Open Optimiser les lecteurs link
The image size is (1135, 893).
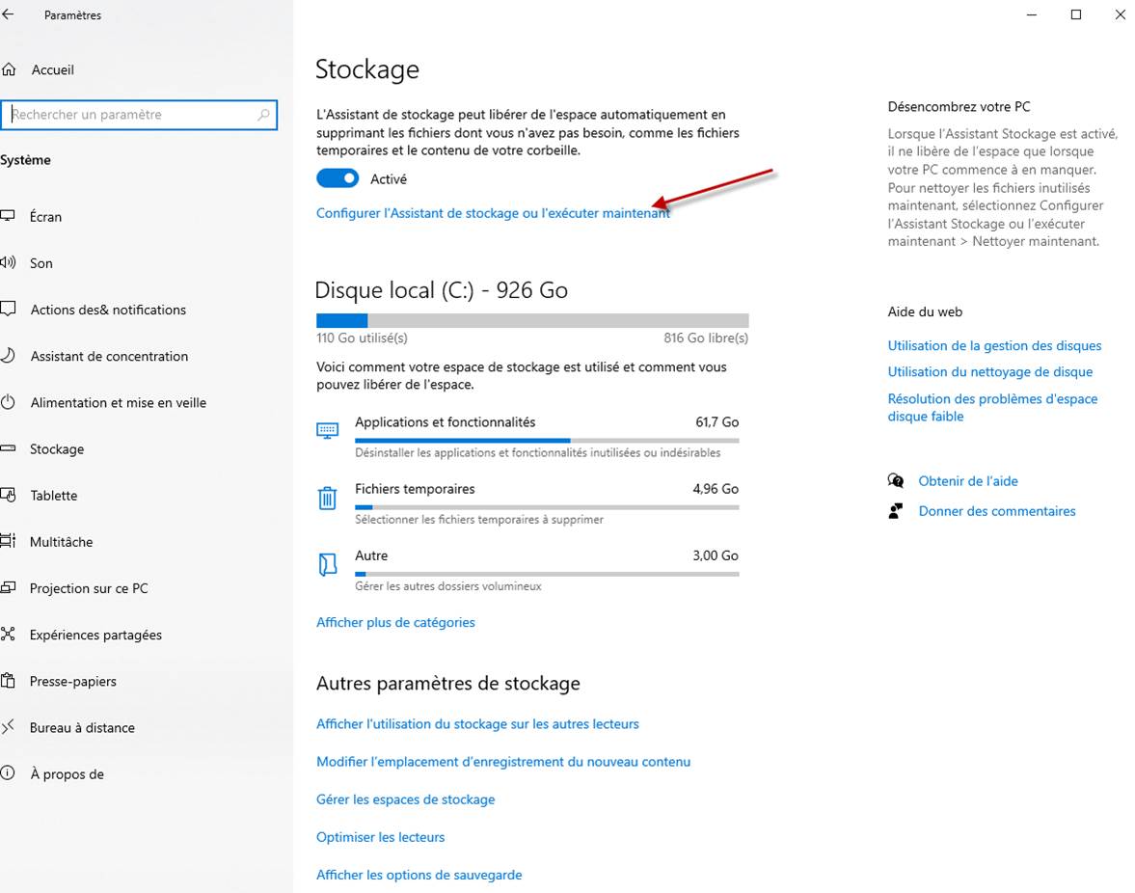click(x=380, y=837)
